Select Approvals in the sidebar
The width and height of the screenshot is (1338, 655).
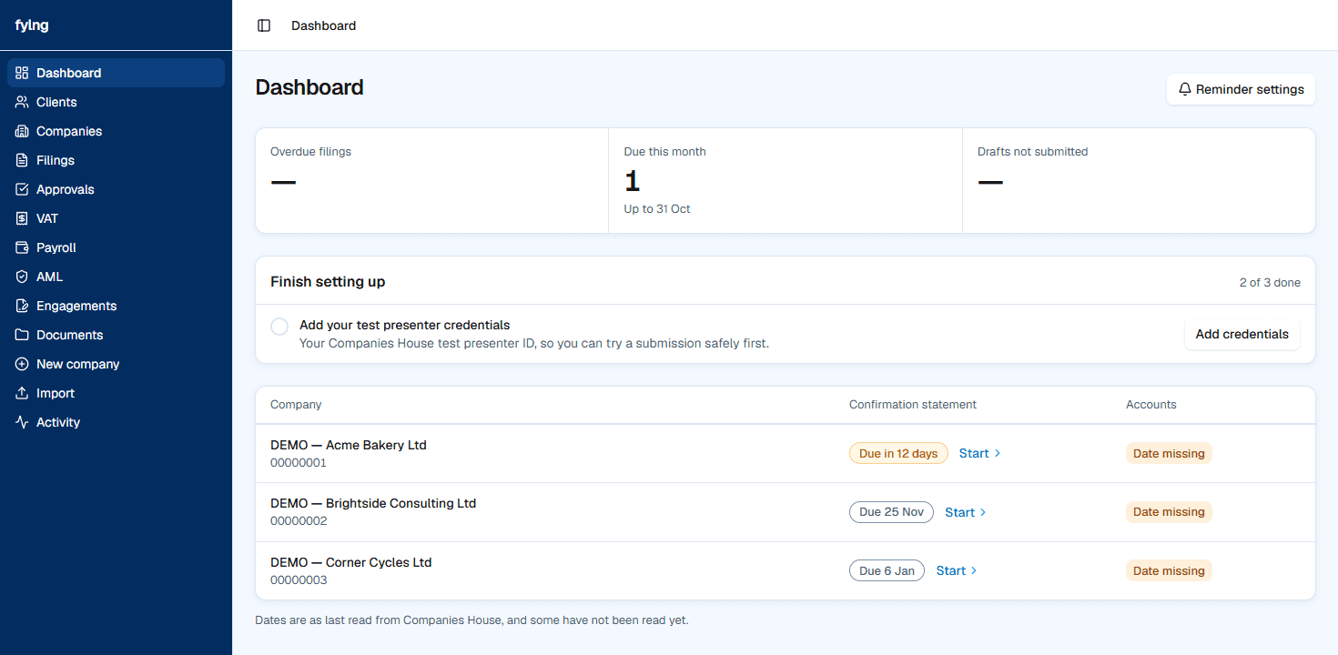[x=116, y=189]
